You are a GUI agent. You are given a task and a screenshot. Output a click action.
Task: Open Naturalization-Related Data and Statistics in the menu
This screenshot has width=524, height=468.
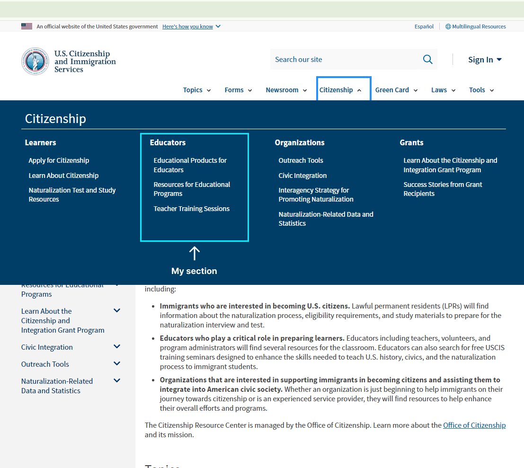coord(326,219)
